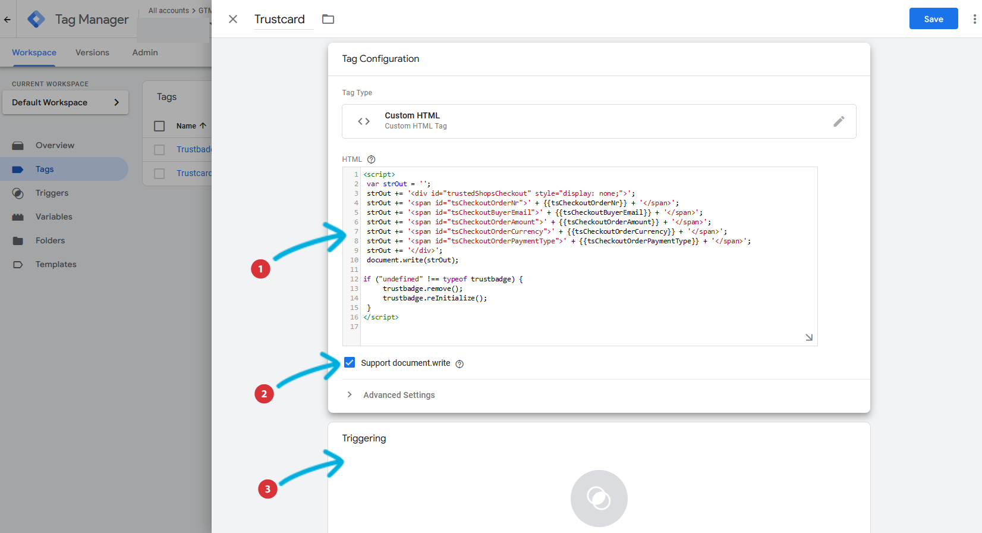Open help for Support document.write
The image size is (982, 533).
(x=459, y=364)
